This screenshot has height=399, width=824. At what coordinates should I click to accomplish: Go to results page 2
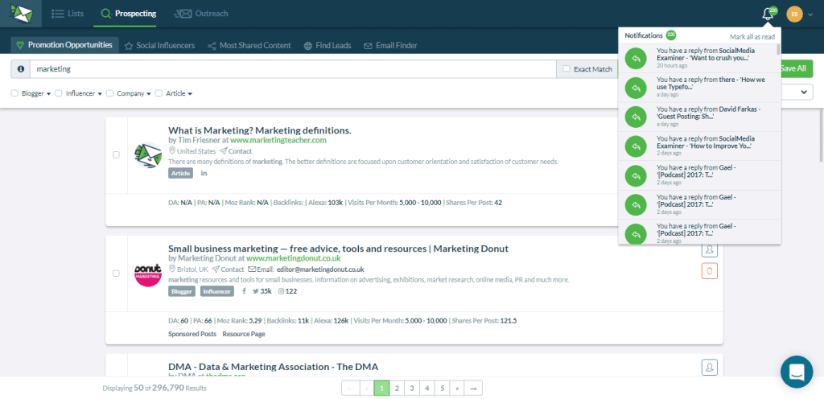[x=397, y=388]
